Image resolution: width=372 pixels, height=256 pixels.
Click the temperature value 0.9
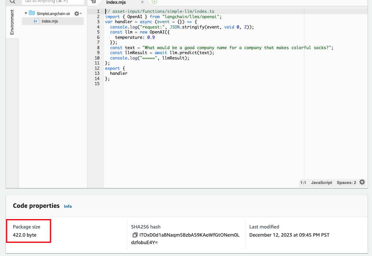coord(151,37)
